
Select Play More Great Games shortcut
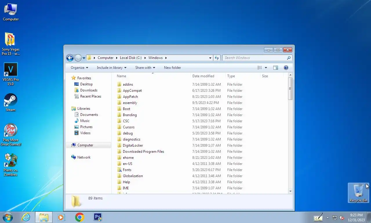pyautogui.click(x=11, y=135)
